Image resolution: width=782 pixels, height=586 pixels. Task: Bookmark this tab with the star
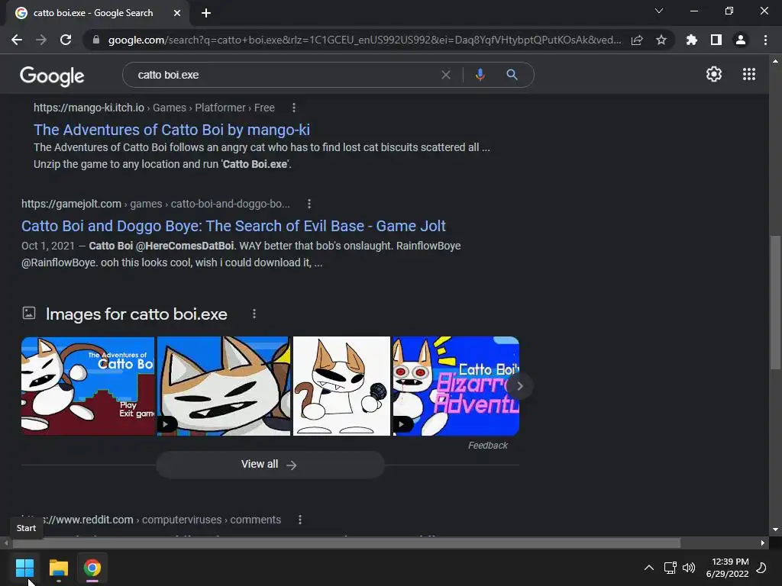[x=661, y=40]
